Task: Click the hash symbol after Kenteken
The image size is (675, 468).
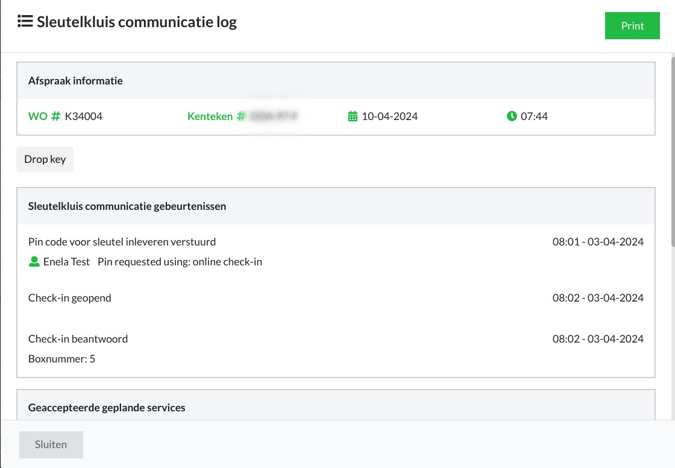Action: [241, 116]
